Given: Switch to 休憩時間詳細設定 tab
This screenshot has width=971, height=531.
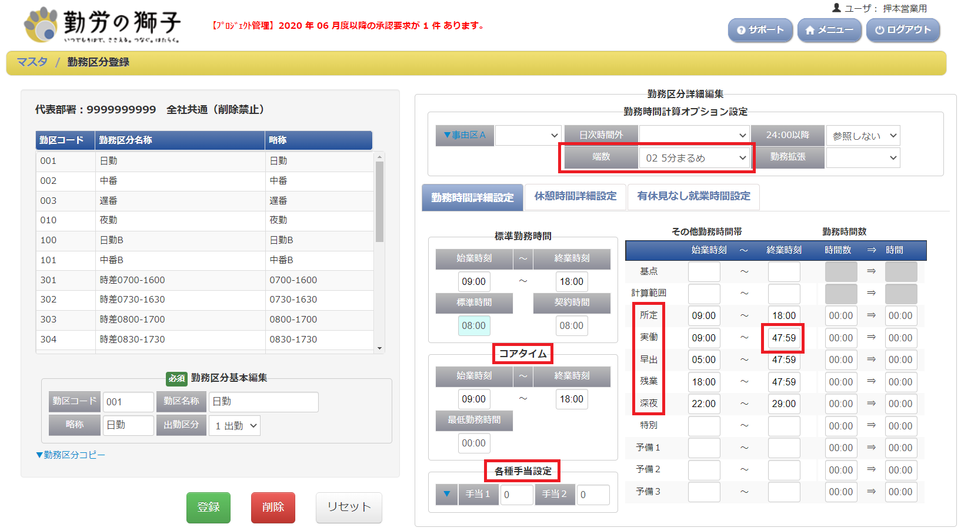Looking at the screenshot, I should click(575, 196).
